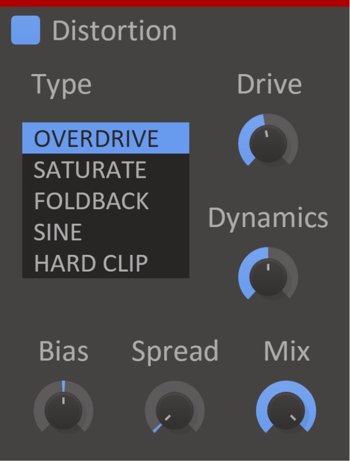Select OVERDRIVE distortion type
Image resolution: width=350 pixels, height=461 pixels.
106,138
